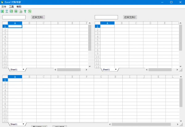185x127 pixels.
Task: Click scroll up arrow of file 1 grid
Action: 90,23
